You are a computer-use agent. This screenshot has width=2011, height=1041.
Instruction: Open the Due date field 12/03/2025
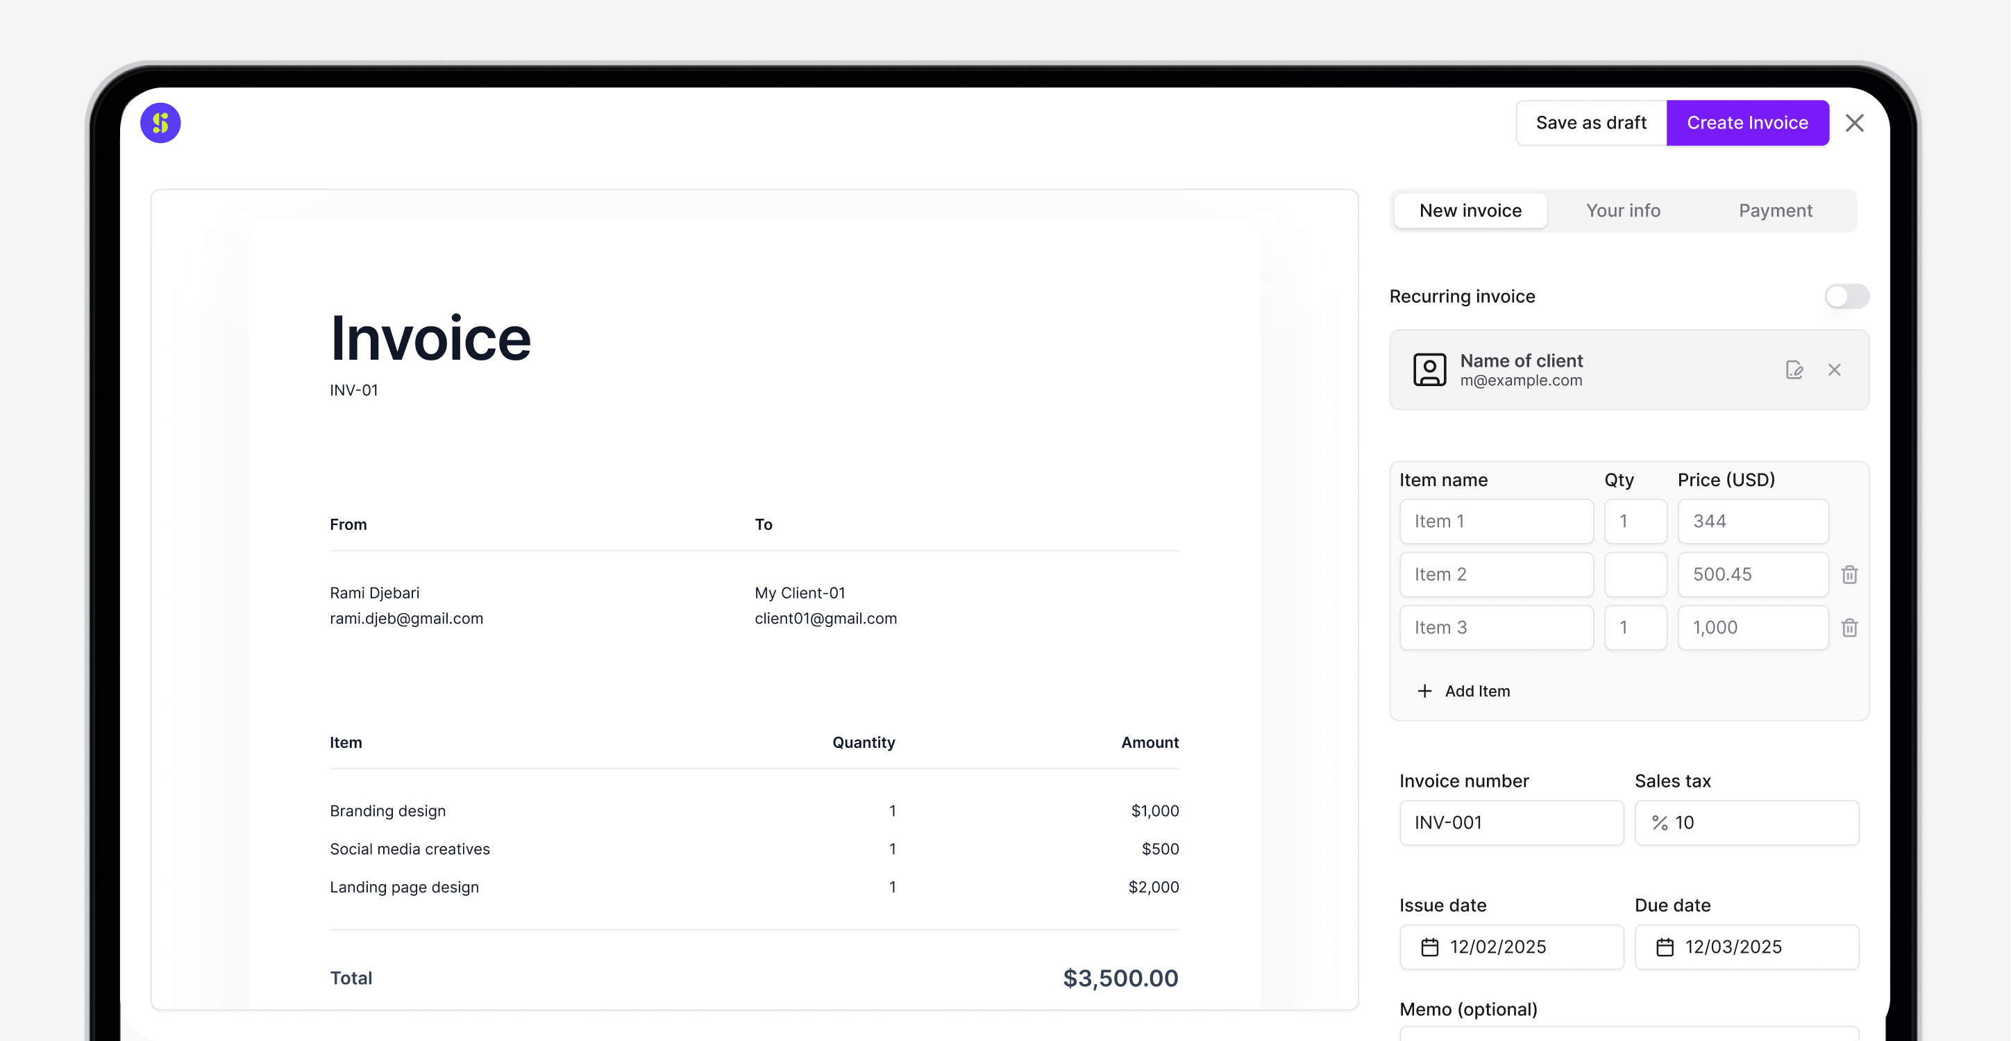[1747, 947]
